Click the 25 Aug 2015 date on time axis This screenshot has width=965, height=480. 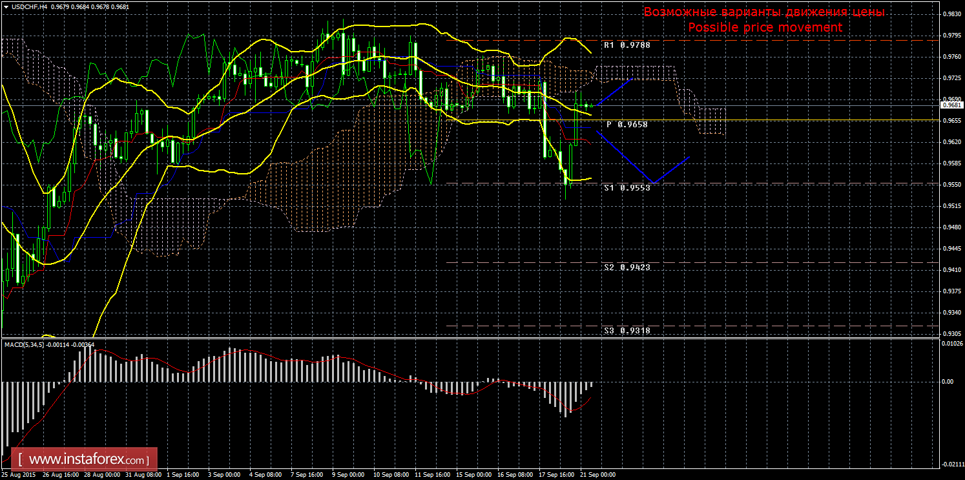click(19, 474)
